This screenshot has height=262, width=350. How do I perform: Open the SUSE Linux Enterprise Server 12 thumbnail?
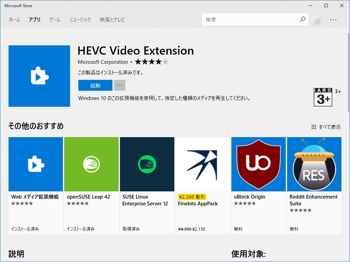(x=147, y=164)
